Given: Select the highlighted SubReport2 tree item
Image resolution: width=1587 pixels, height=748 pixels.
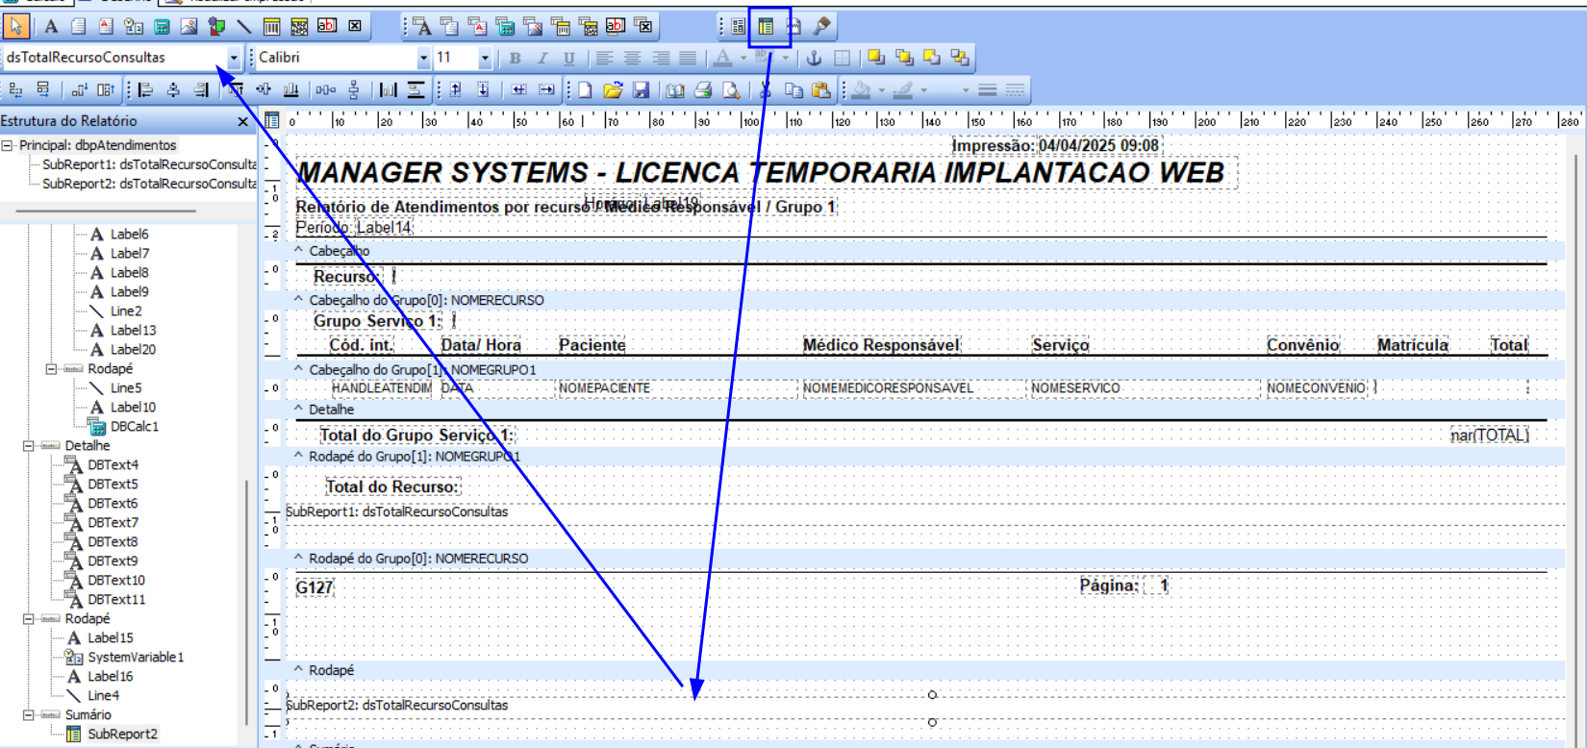Looking at the screenshot, I should click(x=122, y=734).
